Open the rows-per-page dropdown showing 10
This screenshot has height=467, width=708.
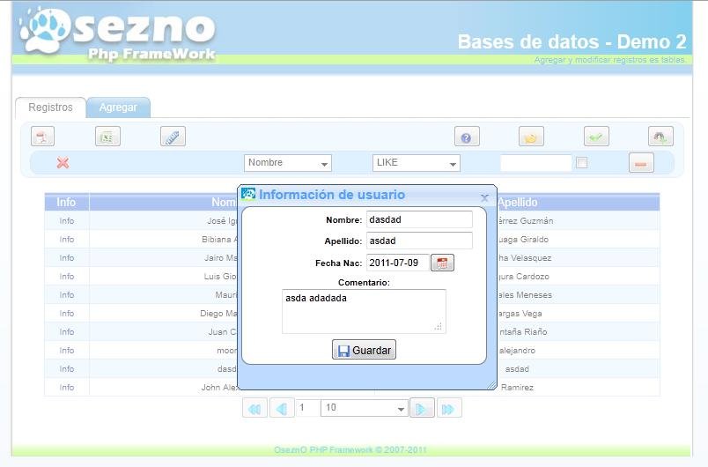(365, 408)
